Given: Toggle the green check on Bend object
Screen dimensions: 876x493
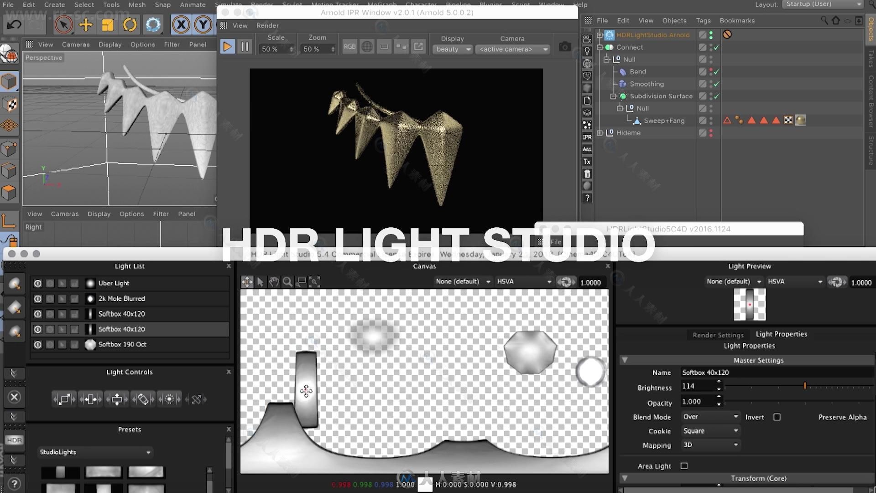Looking at the screenshot, I should pos(716,72).
